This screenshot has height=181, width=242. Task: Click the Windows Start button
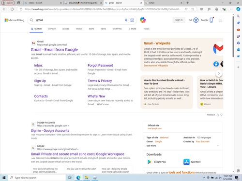(4, 178)
